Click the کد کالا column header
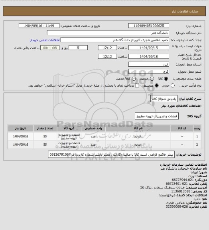Image resolution: width=209 pixels, height=230 pixels. [182, 128]
